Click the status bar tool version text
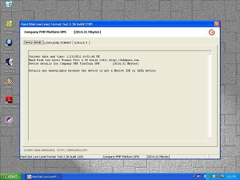The width and height of the screenshot is (240, 180). 52,157
